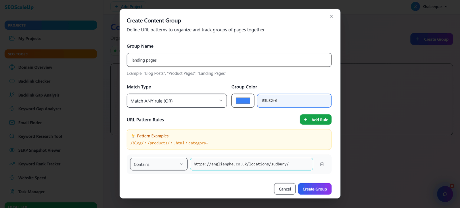Click the Backlink Gap Analysis branch icon
460x208 pixels.
click(12, 95)
